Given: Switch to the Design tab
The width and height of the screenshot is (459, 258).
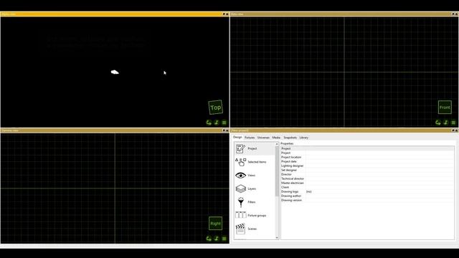Looking at the screenshot, I should pos(237,137).
